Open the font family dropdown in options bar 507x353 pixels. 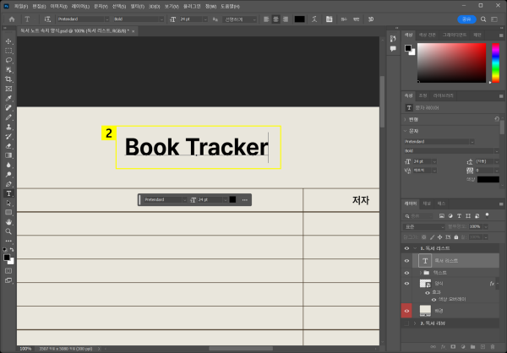tap(81, 18)
